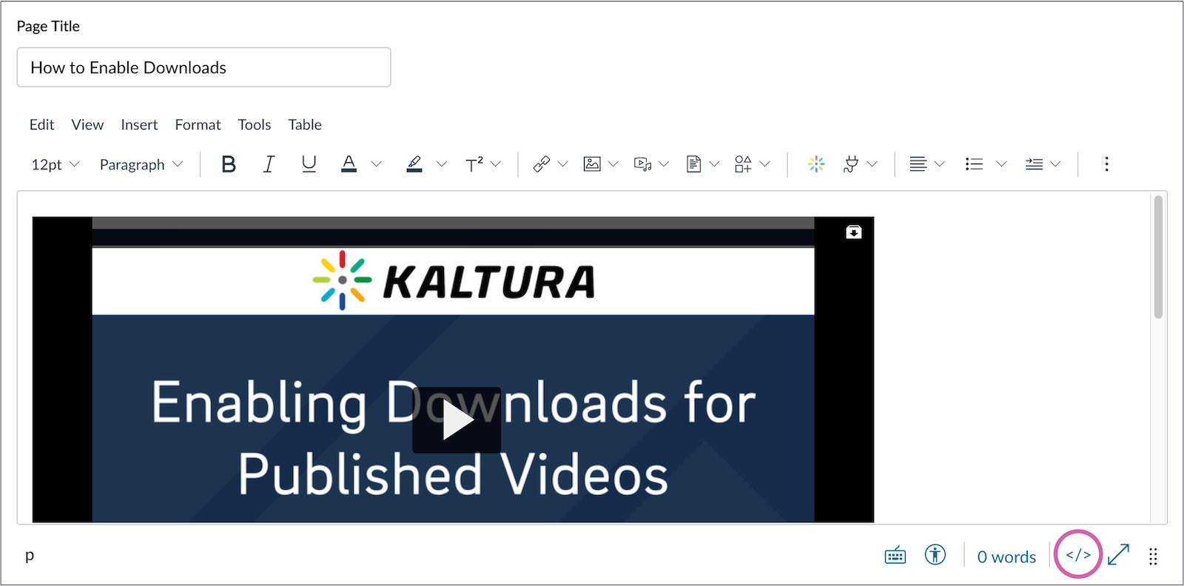1184x586 pixels.
Task: Apply the background highlight color
Action: [x=414, y=164]
